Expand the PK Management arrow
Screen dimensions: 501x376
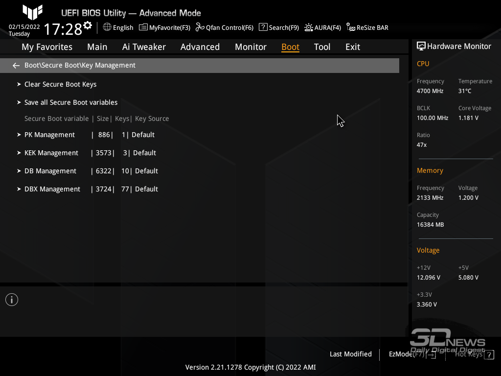[19, 135]
